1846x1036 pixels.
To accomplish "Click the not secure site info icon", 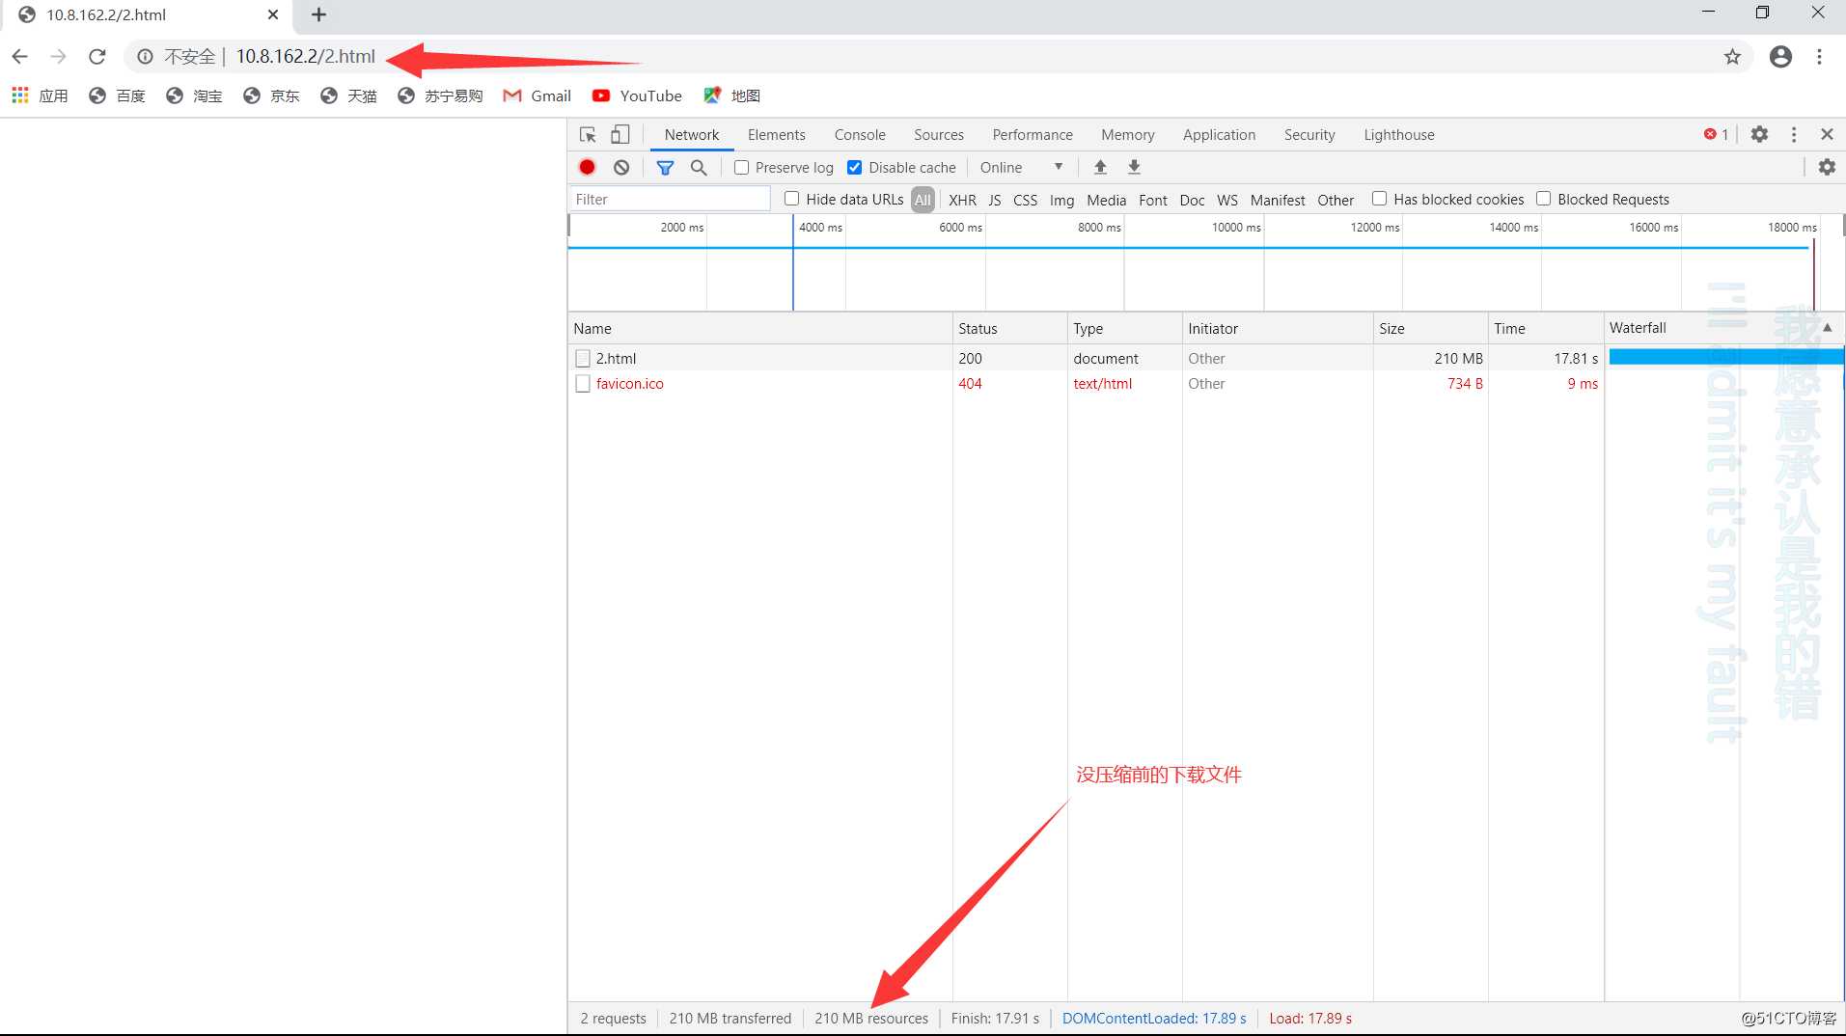I will pyautogui.click(x=145, y=56).
